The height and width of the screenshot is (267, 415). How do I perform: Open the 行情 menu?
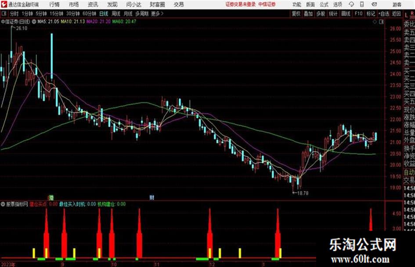tap(54, 4)
